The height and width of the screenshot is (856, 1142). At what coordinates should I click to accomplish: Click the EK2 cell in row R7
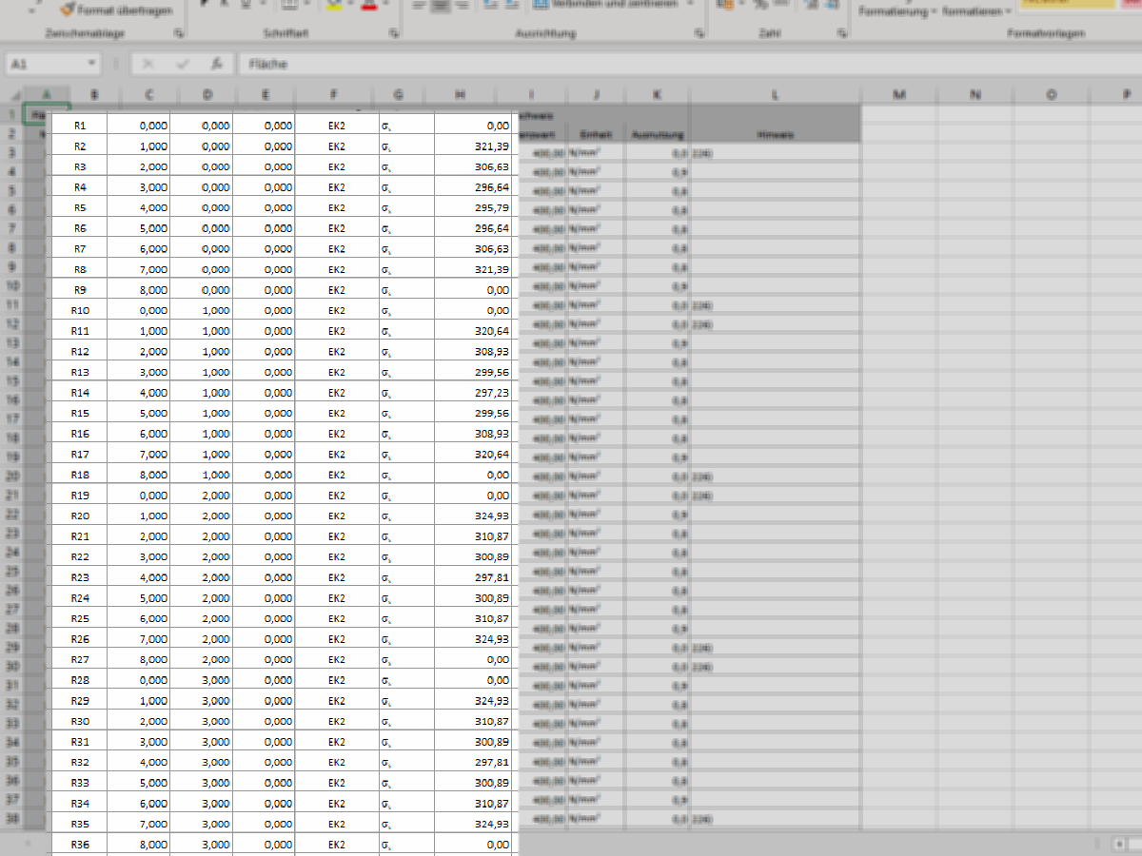337,249
